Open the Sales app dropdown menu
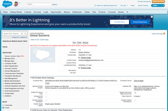 (158, 6)
